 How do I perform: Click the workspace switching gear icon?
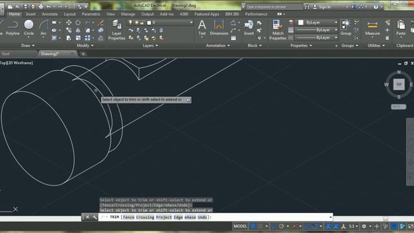[x=364, y=226]
